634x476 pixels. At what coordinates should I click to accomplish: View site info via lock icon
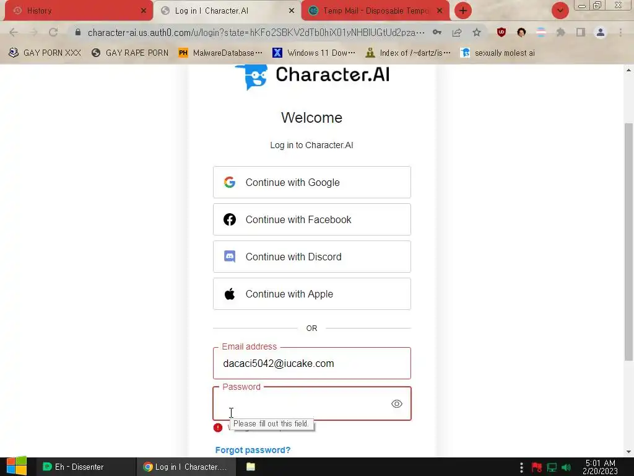(78, 32)
